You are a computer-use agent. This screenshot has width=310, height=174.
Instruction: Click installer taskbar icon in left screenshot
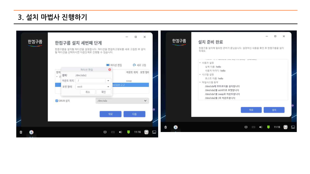point(31,132)
